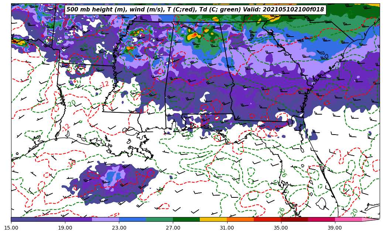Select the 19.00 colorbar tick label
The height and width of the screenshot is (234, 383).
point(65,228)
